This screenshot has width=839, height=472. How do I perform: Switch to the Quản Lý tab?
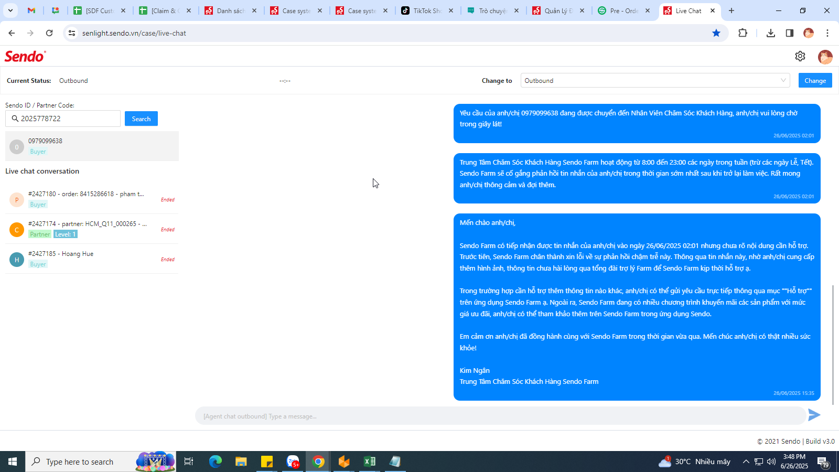pyautogui.click(x=558, y=10)
